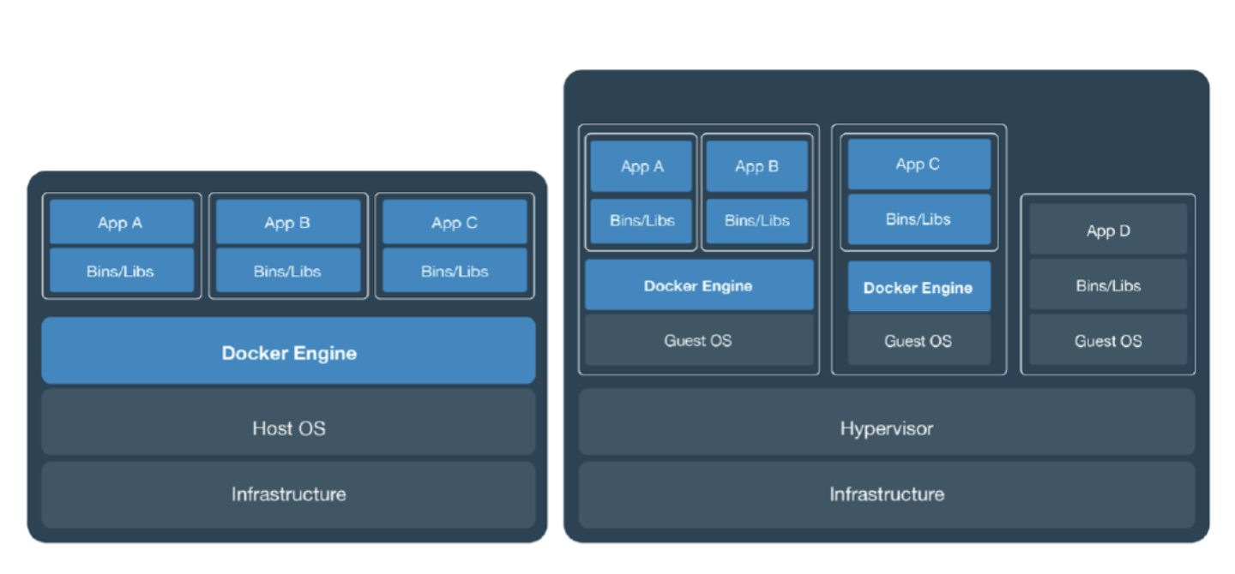
Task: Select the Bins/Libs block beneath App C on the right
Action: coord(919,219)
